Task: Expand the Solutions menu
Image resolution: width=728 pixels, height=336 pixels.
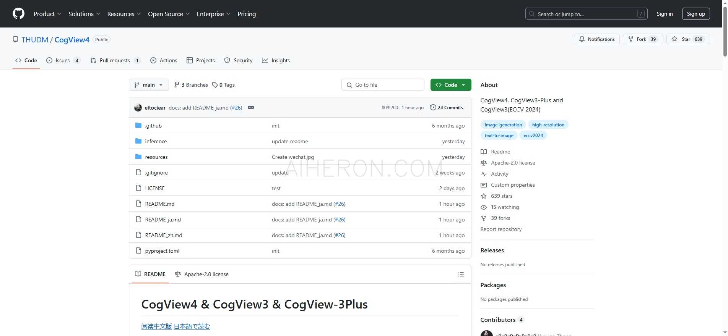Action: (84, 14)
